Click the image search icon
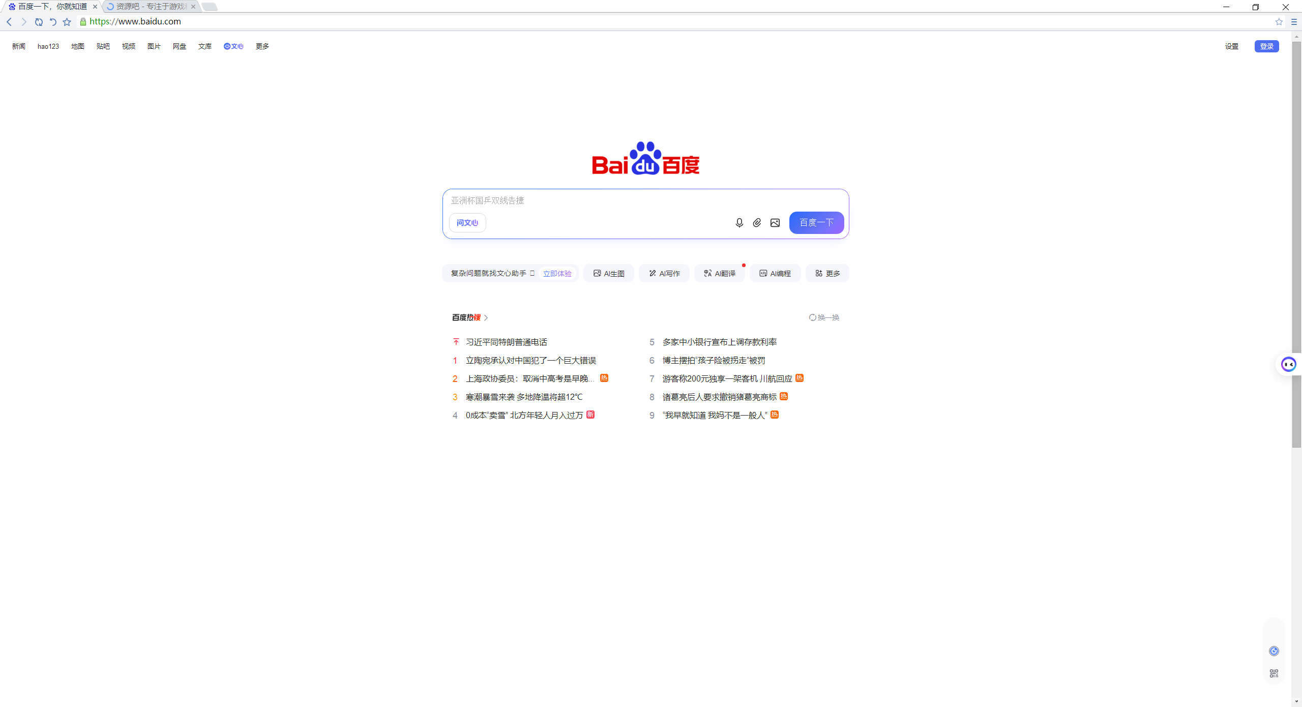The image size is (1302, 707). [775, 223]
